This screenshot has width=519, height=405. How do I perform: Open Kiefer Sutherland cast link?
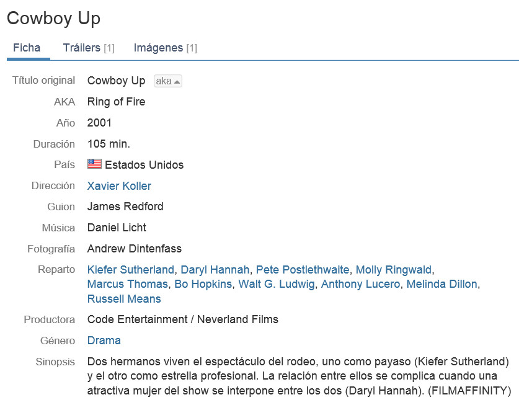coord(130,270)
